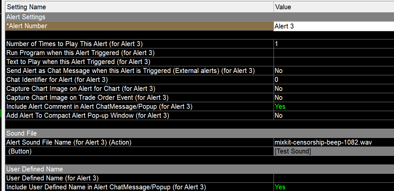Screen dimensions: 394x191
Task: Select the Alert Sound File Name value field
Action: 334,143
